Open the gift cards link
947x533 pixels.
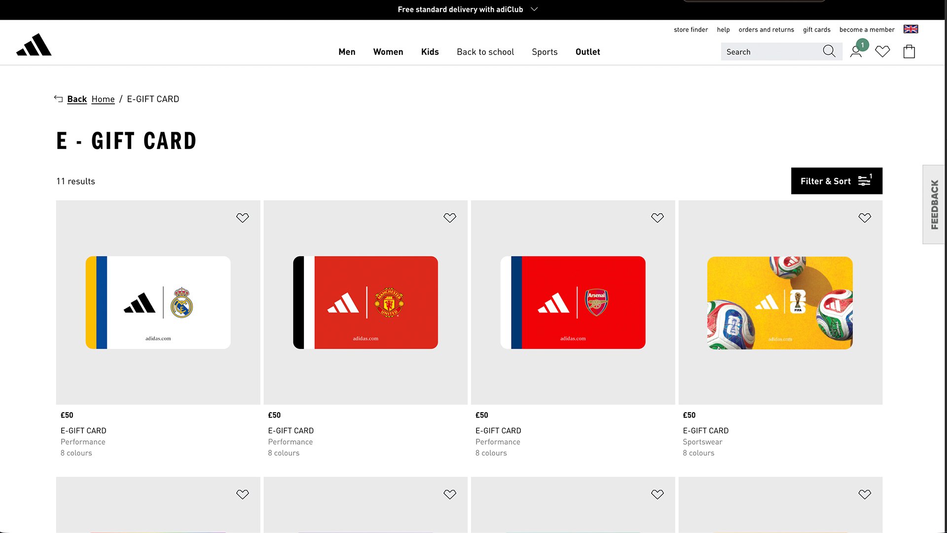coord(816,30)
